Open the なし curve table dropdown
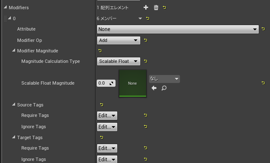This screenshot has height=163, width=270. [164, 79]
